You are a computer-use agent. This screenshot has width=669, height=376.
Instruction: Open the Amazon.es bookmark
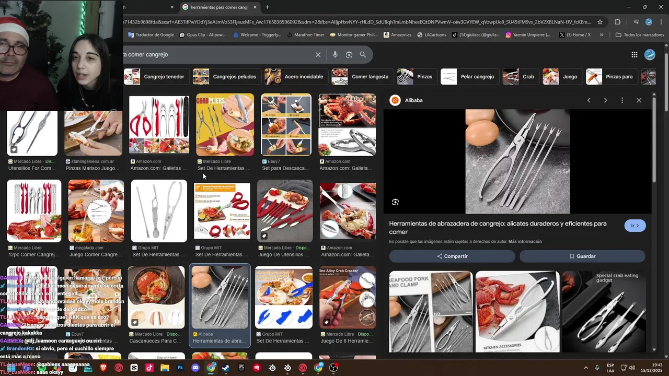pos(397,35)
